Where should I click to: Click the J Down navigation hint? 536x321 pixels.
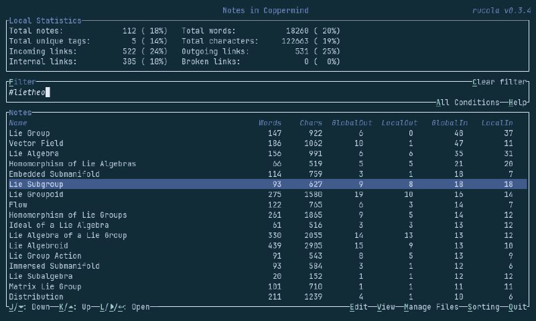[29, 307]
